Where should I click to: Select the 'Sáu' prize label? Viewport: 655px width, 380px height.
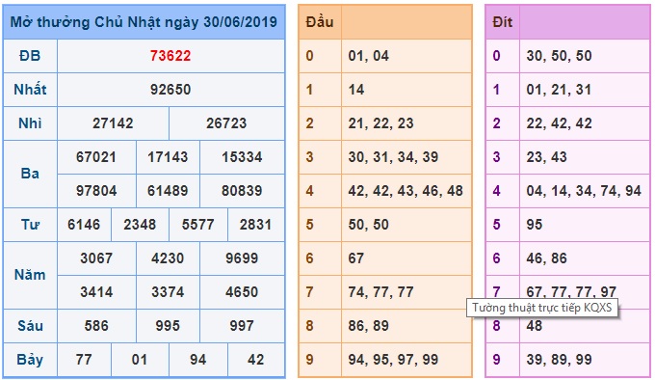pos(30,326)
